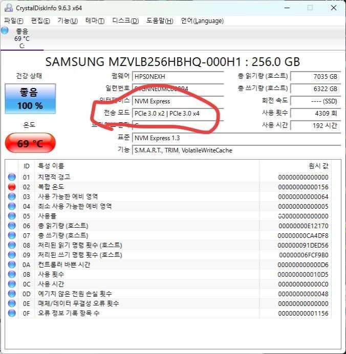Viewport: 346px width, 354px height.
Task: Click blue status icon for 01 치명적 경고
Action: point(12,177)
